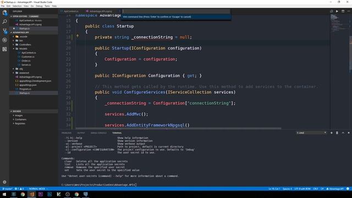Collapse the Models folder

coord(34,49)
